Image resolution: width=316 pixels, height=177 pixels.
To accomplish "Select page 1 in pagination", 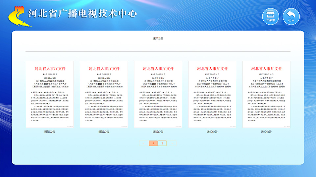I will 153,143.
